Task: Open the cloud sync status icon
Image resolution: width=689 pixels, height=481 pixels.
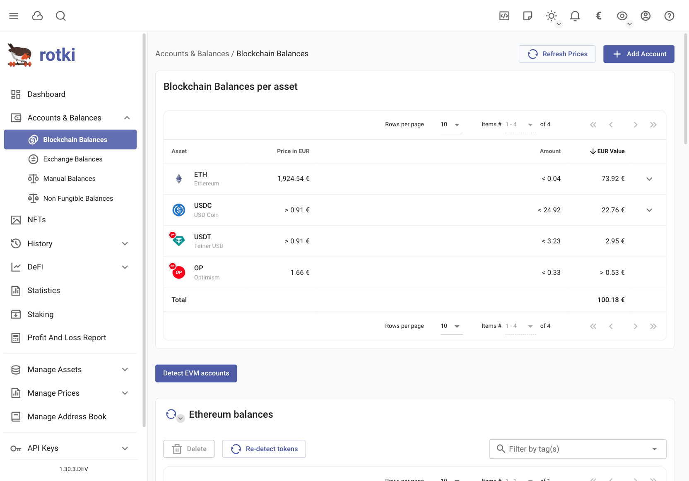Action: pyautogui.click(x=37, y=16)
